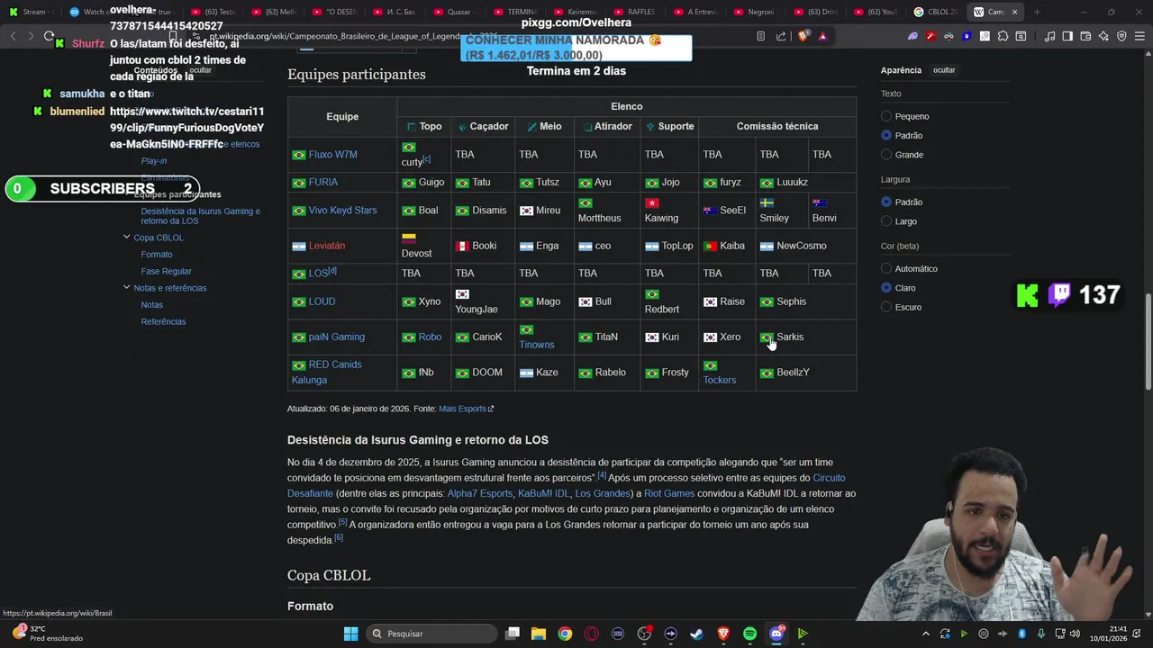Screen dimensions: 1153x648
Task: Close the active Wikipedia tab
Action: click(1015, 12)
